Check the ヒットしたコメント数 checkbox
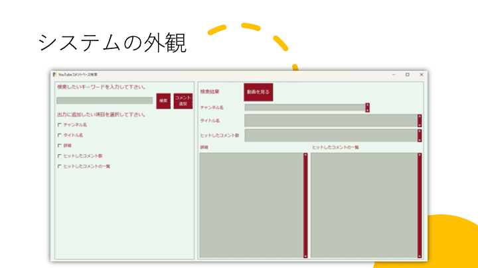This screenshot has width=478, height=268. click(x=60, y=156)
